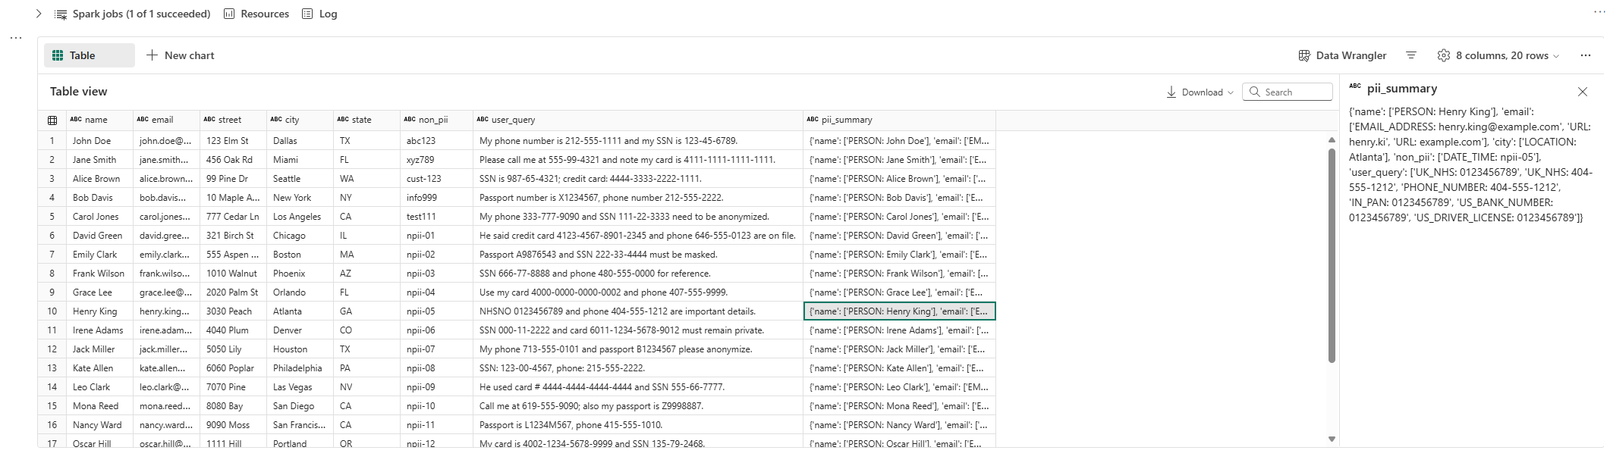This screenshot has height=466, width=1610.
Task: Open the table output more-options ellipsis
Action: [1586, 55]
